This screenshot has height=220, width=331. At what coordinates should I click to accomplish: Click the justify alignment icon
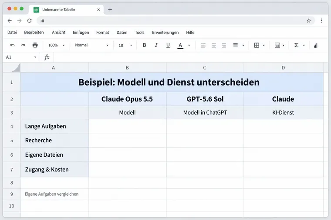tap(235, 45)
